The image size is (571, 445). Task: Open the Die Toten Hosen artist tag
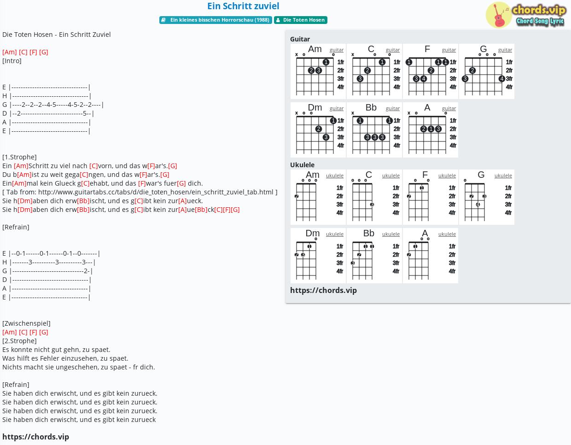[x=301, y=20]
